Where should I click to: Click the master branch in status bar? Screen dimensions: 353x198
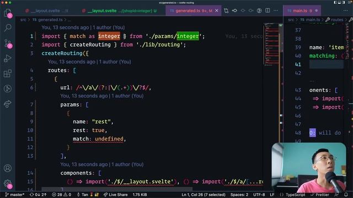pyautogui.click(x=15, y=195)
